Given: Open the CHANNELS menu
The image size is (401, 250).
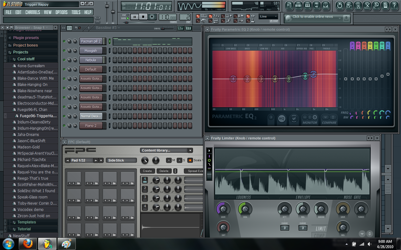Looking at the screenshot, I should (33, 12).
